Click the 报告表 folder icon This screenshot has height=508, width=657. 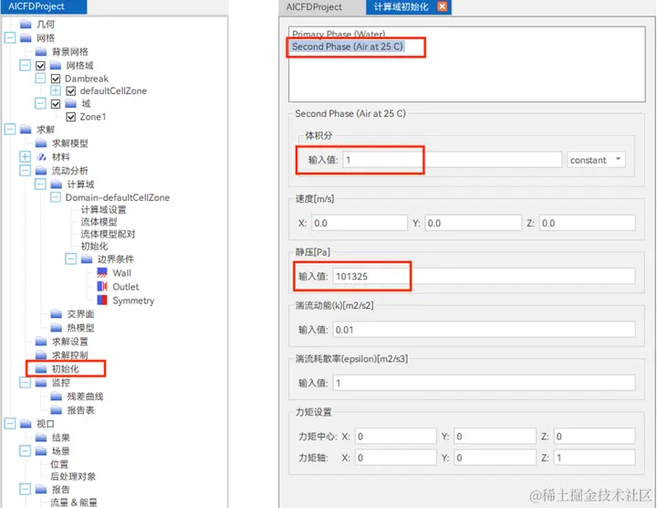coord(56,410)
